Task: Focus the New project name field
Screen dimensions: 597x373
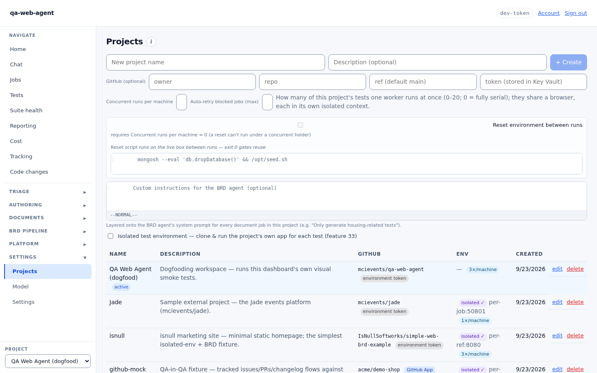Action: (216, 62)
